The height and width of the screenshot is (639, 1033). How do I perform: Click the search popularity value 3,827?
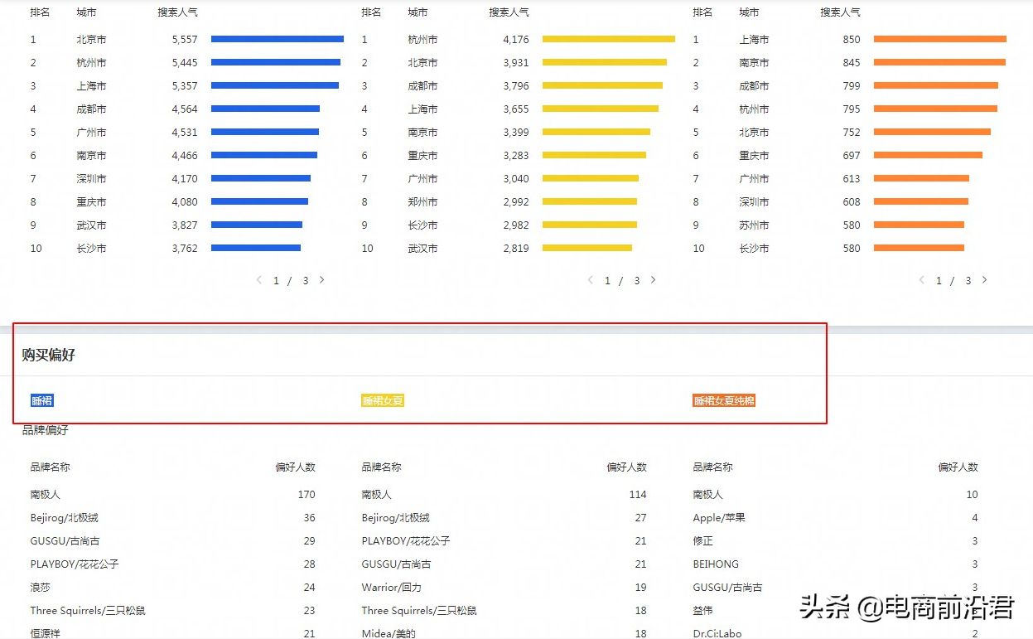click(185, 225)
